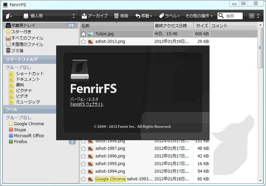266x186 pixels.
Task: Click the コメント column header
Action: 234,26
